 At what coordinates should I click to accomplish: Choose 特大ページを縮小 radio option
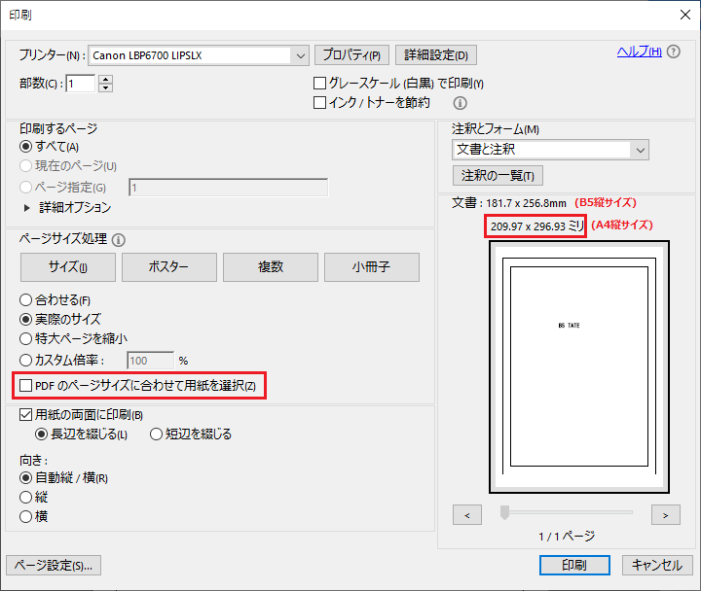[x=26, y=339]
